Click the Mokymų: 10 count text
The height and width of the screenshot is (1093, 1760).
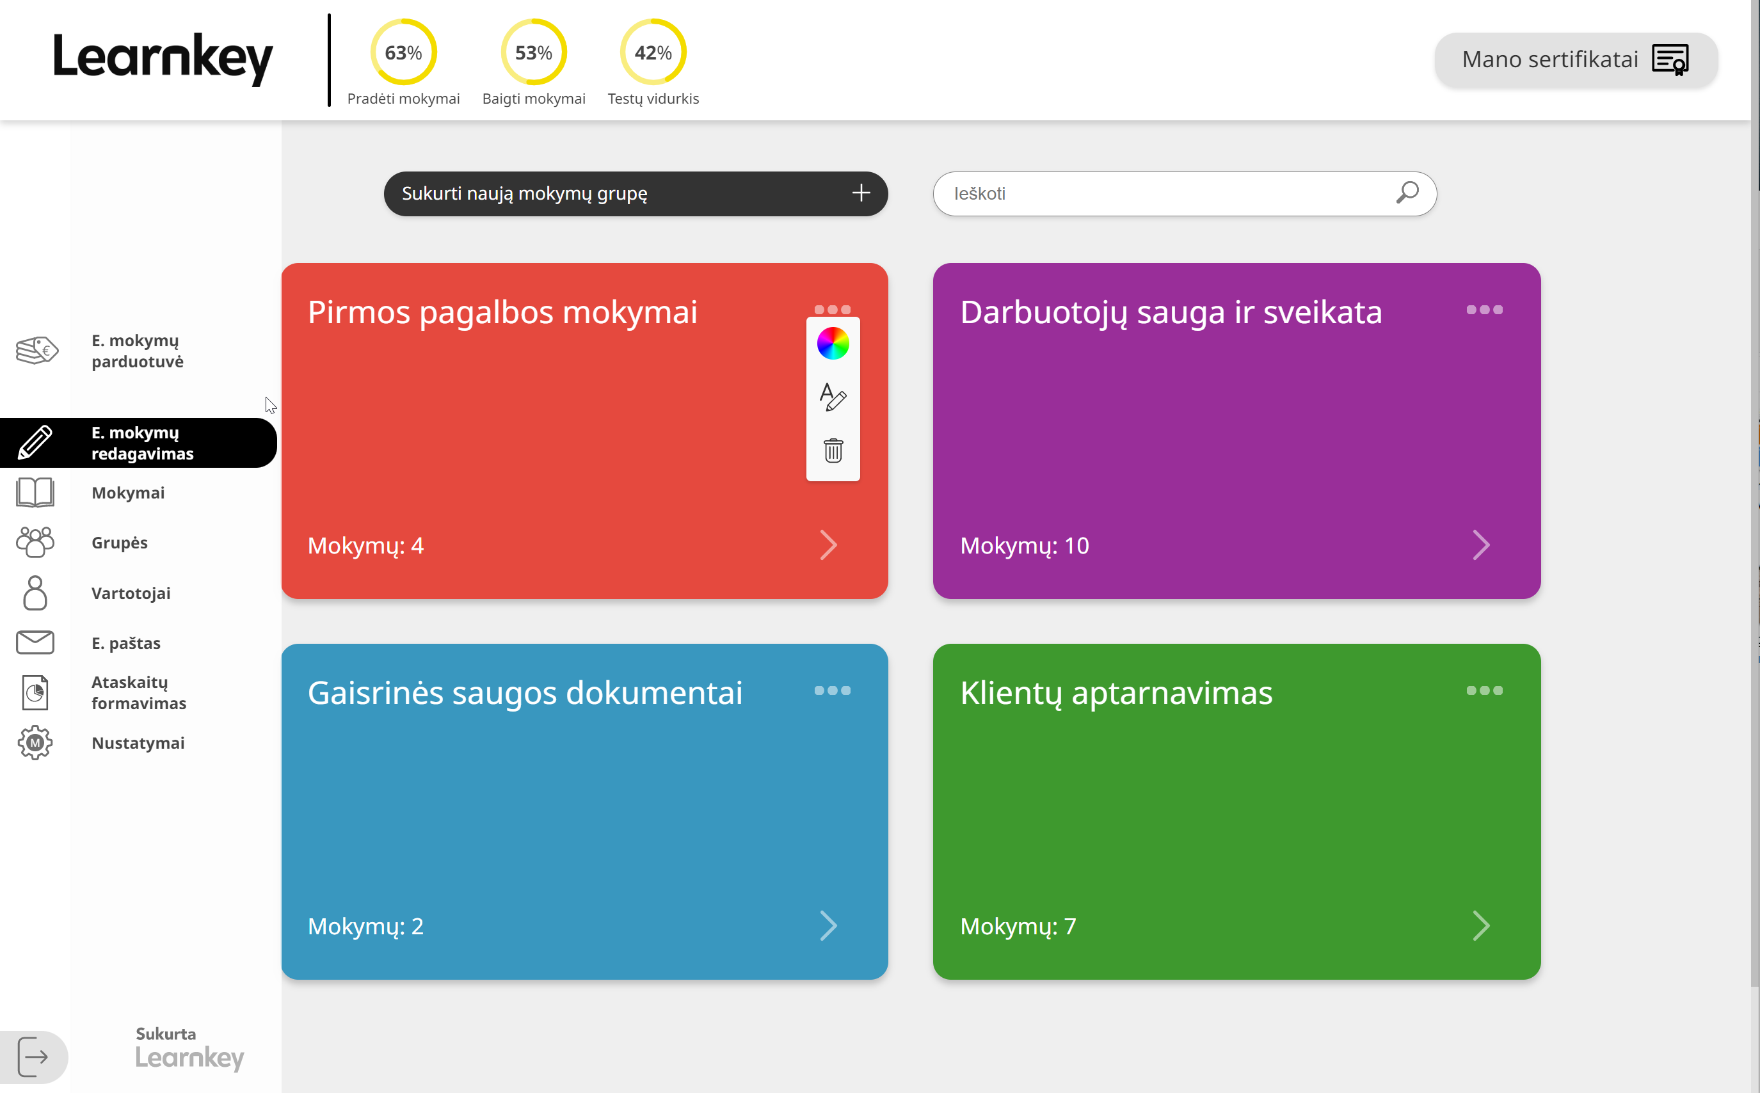point(1024,546)
